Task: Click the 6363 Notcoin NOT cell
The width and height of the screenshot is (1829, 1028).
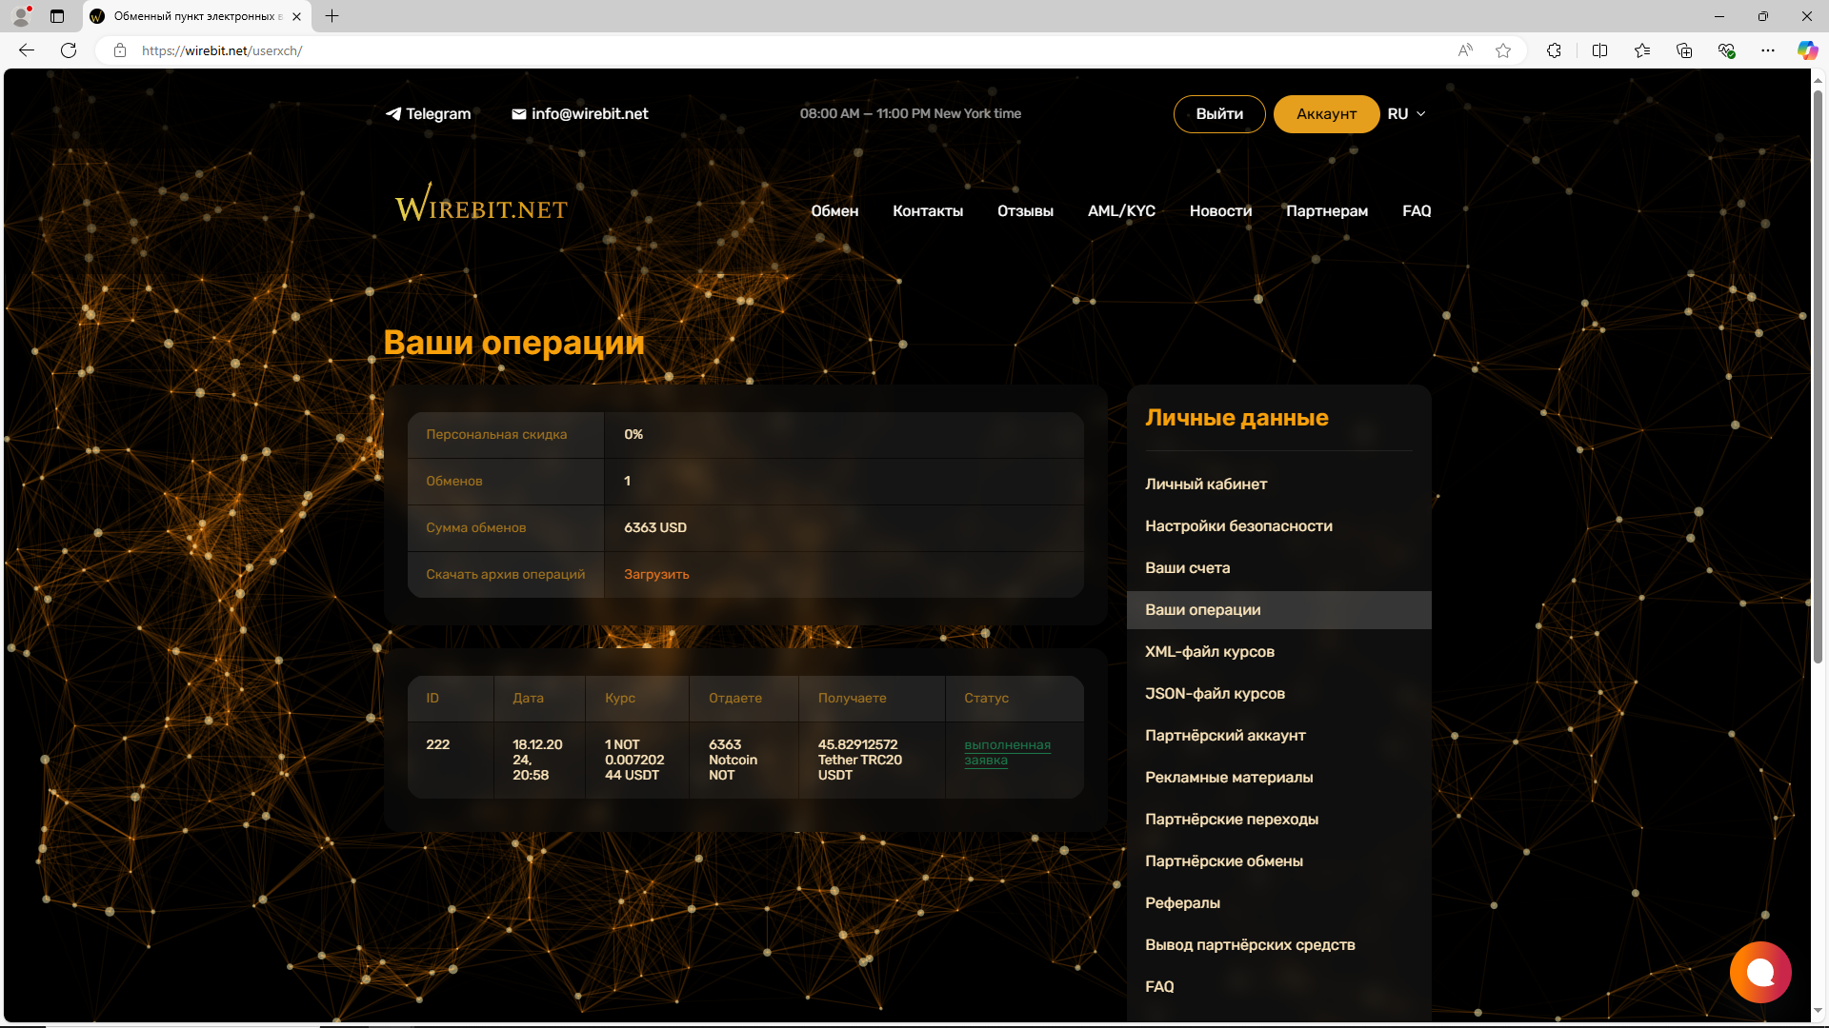Action: coord(744,760)
